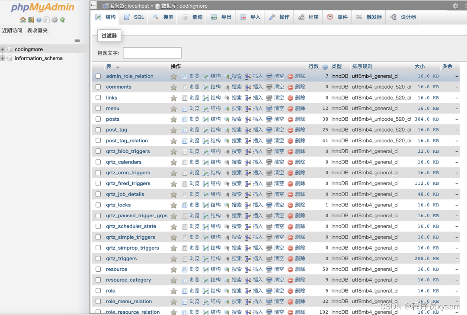This screenshot has width=467, height=315.
Task: Open the documentation pages icon in sidebar
Action: point(46,19)
